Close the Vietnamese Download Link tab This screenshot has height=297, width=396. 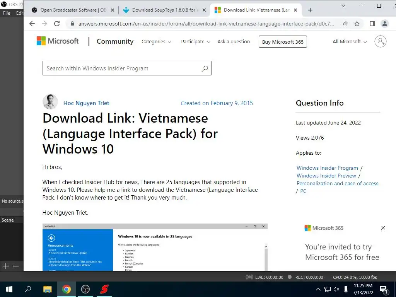(295, 10)
